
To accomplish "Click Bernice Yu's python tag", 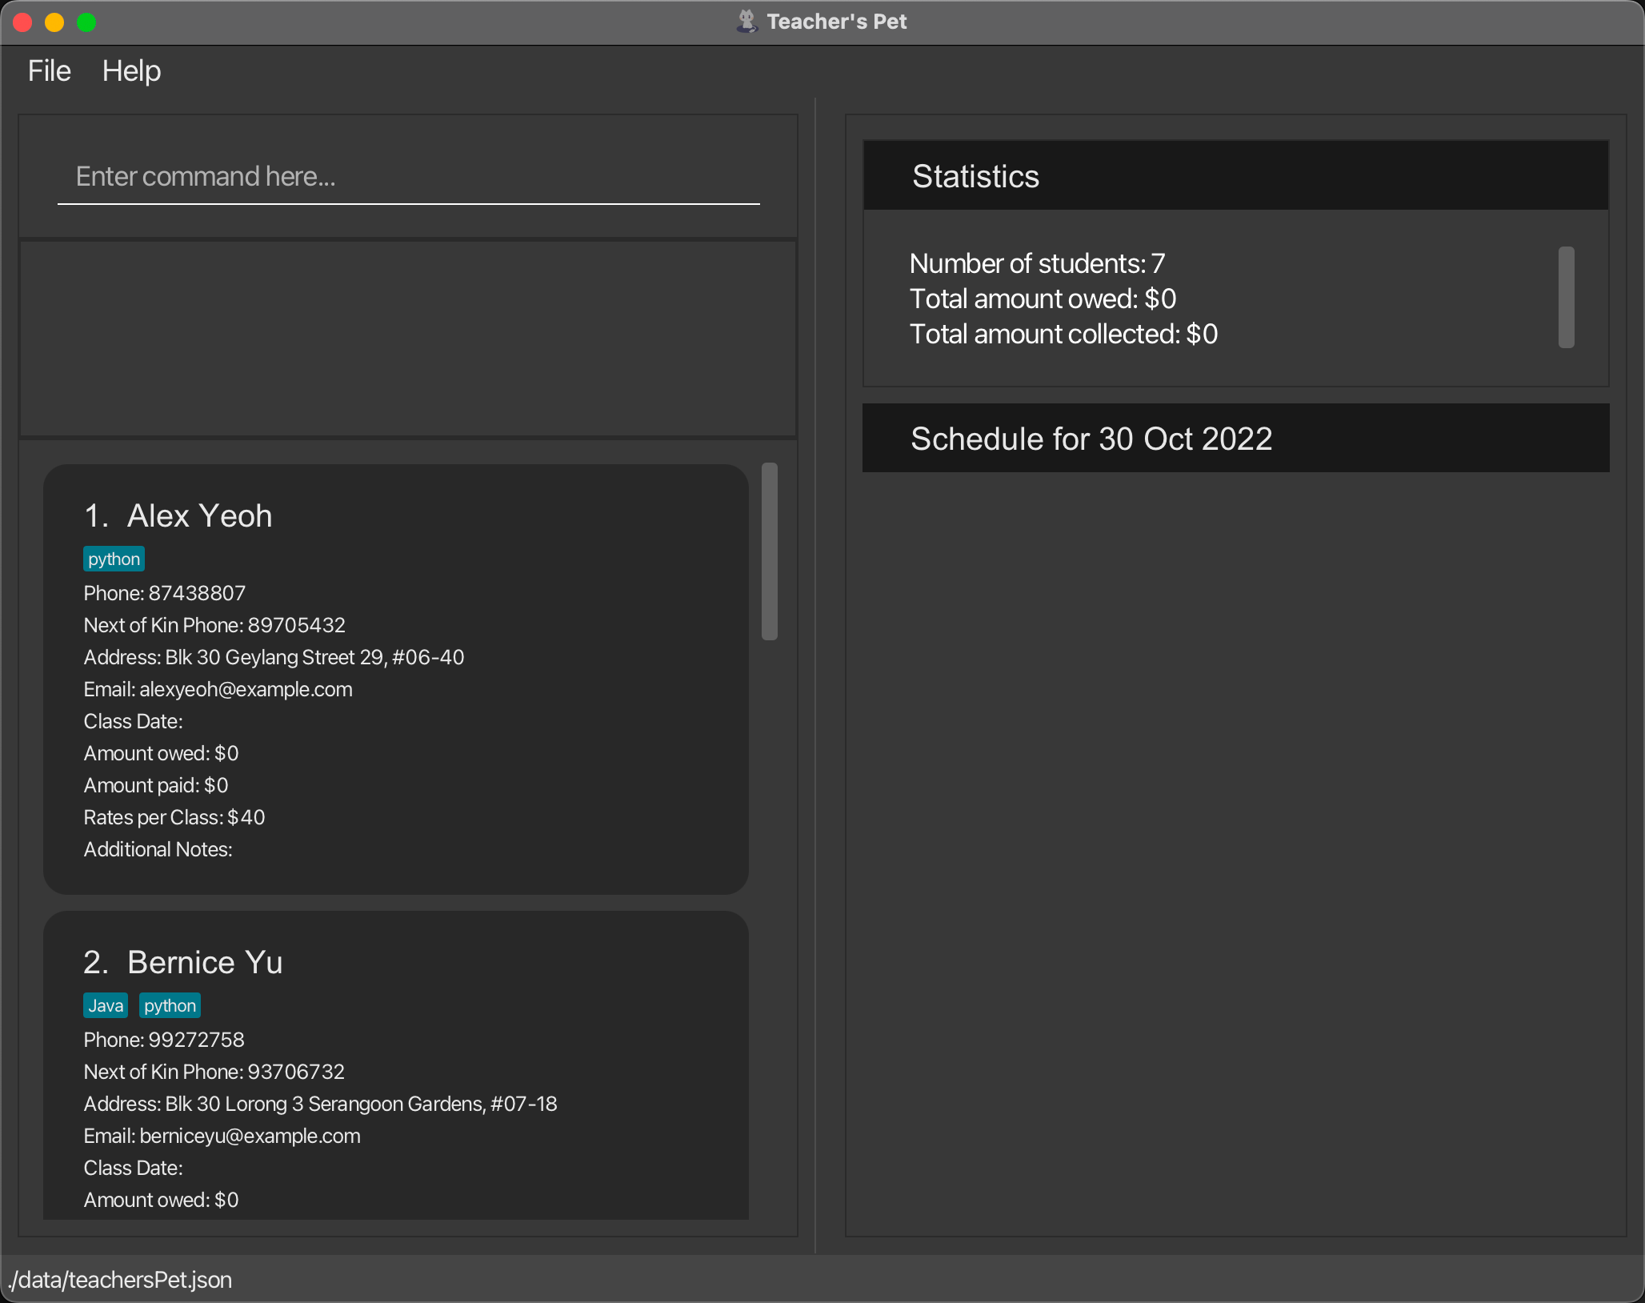I will [x=170, y=1005].
